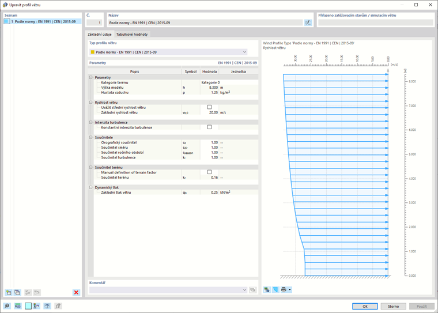Image resolution: width=438 pixels, height=313 pixels.
Task: Click the 'Výška modelu' row label
Action: (112, 88)
